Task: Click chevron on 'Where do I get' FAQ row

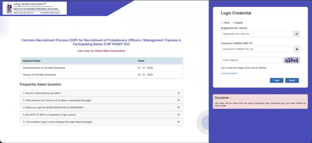Action: click(179, 107)
